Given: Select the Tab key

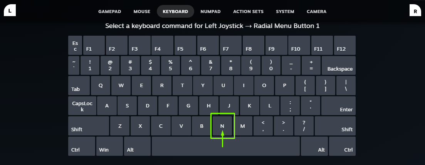Looking at the screenshot, I should pyautogui.click(x=79, y=86).
